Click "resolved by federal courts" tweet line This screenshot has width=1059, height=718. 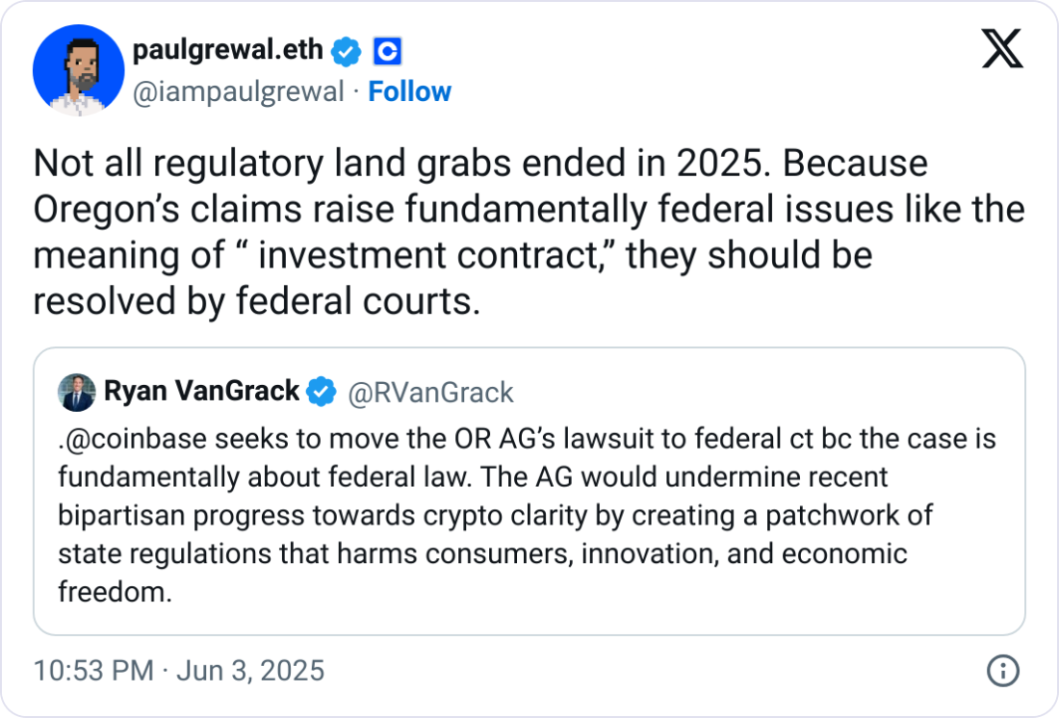[x=256, y=301]
